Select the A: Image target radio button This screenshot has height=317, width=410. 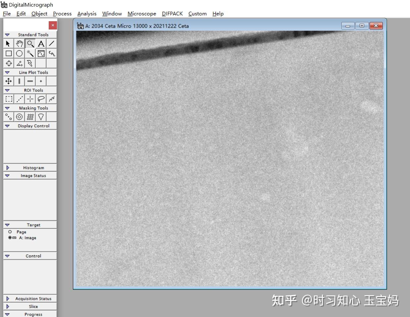click(9, 238)
